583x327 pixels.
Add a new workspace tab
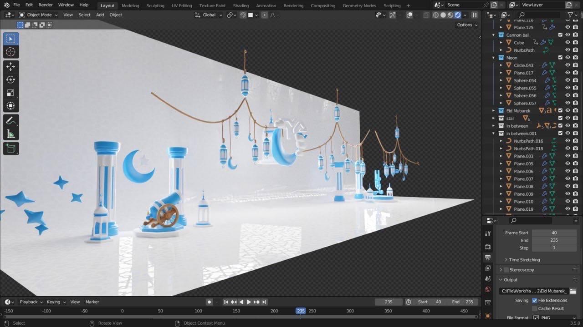point(408,5)
